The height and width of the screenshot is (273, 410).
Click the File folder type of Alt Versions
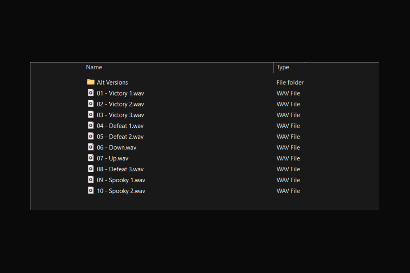pos(290,82)
